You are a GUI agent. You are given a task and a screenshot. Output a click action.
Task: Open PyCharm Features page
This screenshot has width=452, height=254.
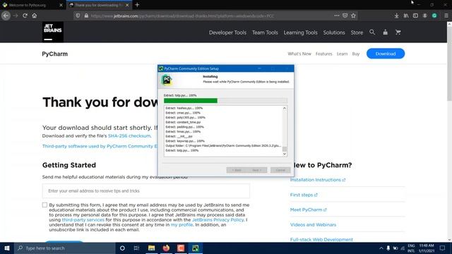click(323, 54)
